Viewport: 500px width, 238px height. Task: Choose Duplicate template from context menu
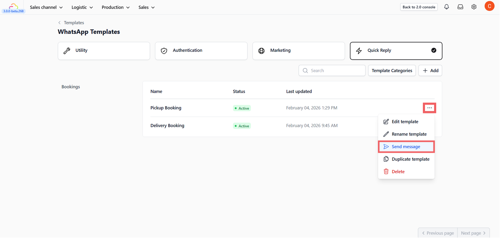[x=406, y=159]
